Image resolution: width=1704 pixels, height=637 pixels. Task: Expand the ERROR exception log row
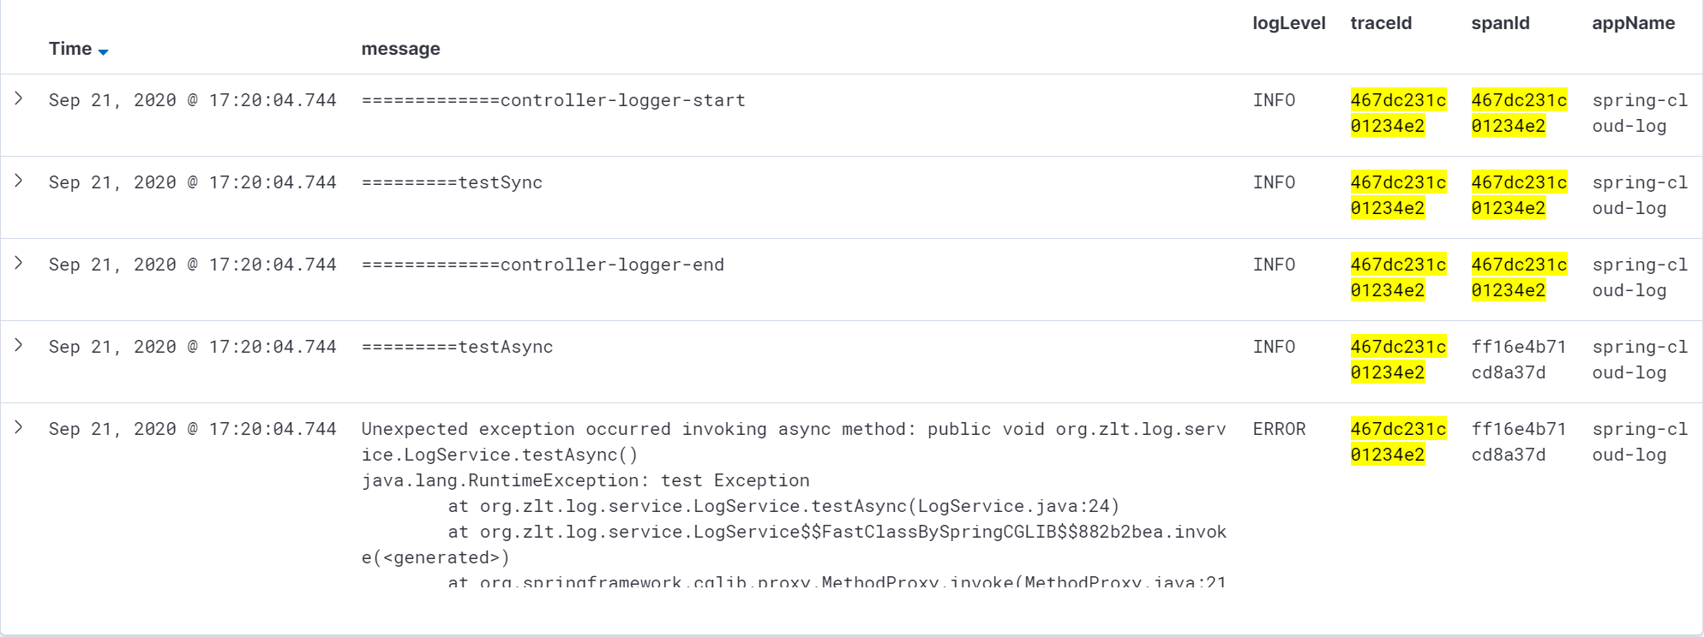click(19, 428)
